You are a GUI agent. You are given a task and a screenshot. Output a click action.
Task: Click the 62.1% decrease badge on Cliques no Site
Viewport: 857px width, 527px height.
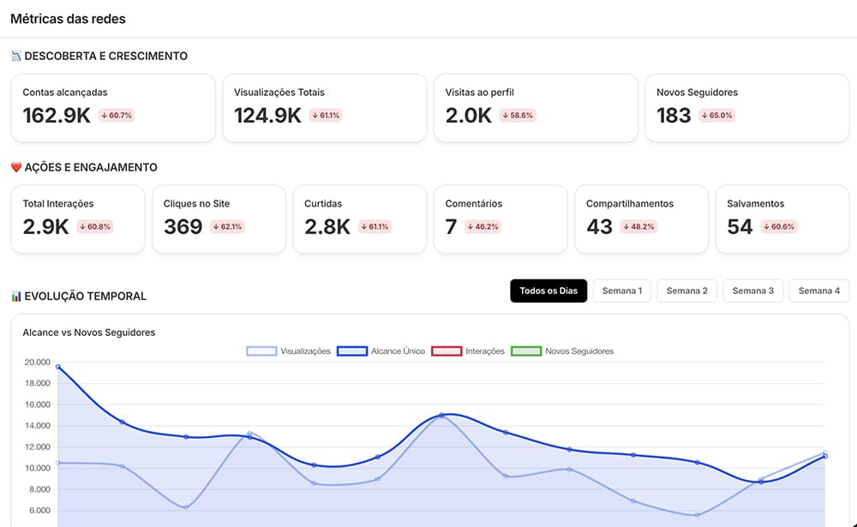227,226
